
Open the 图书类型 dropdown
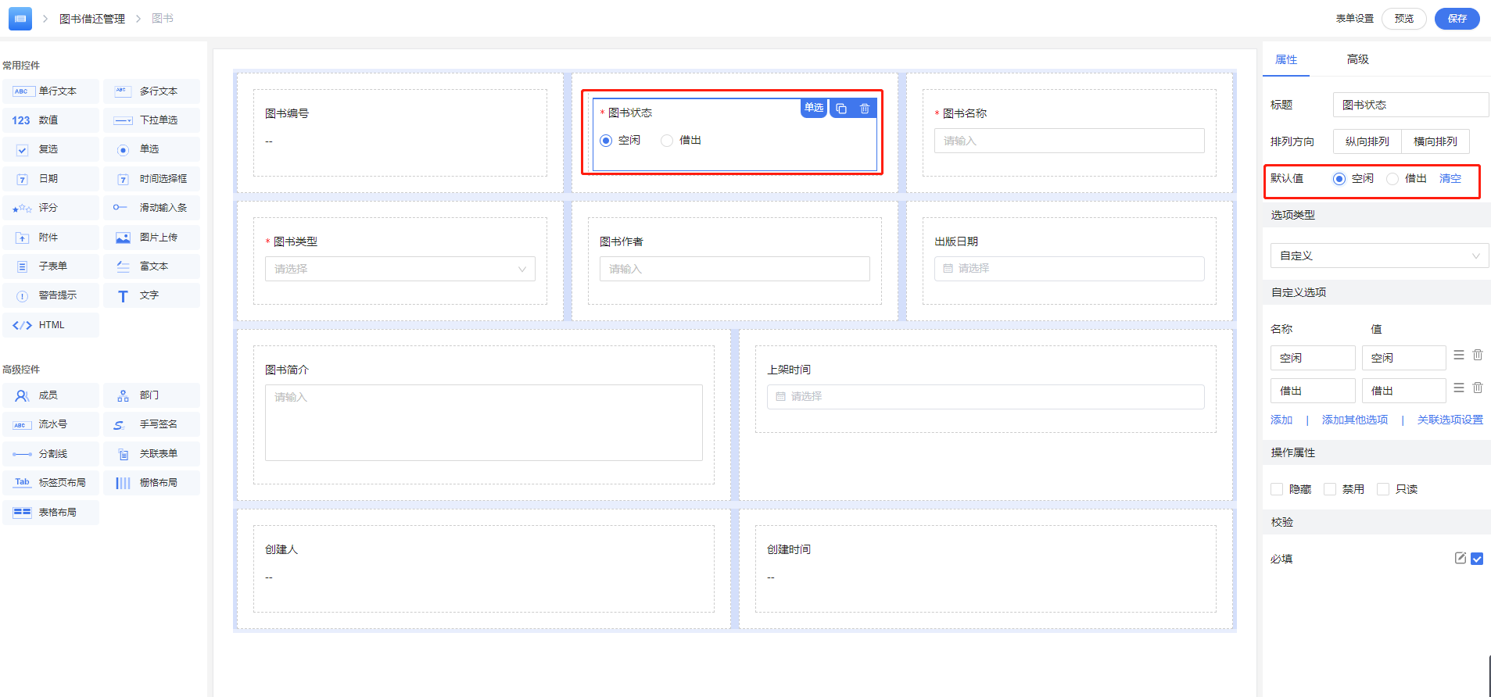[x=400, y=269]
